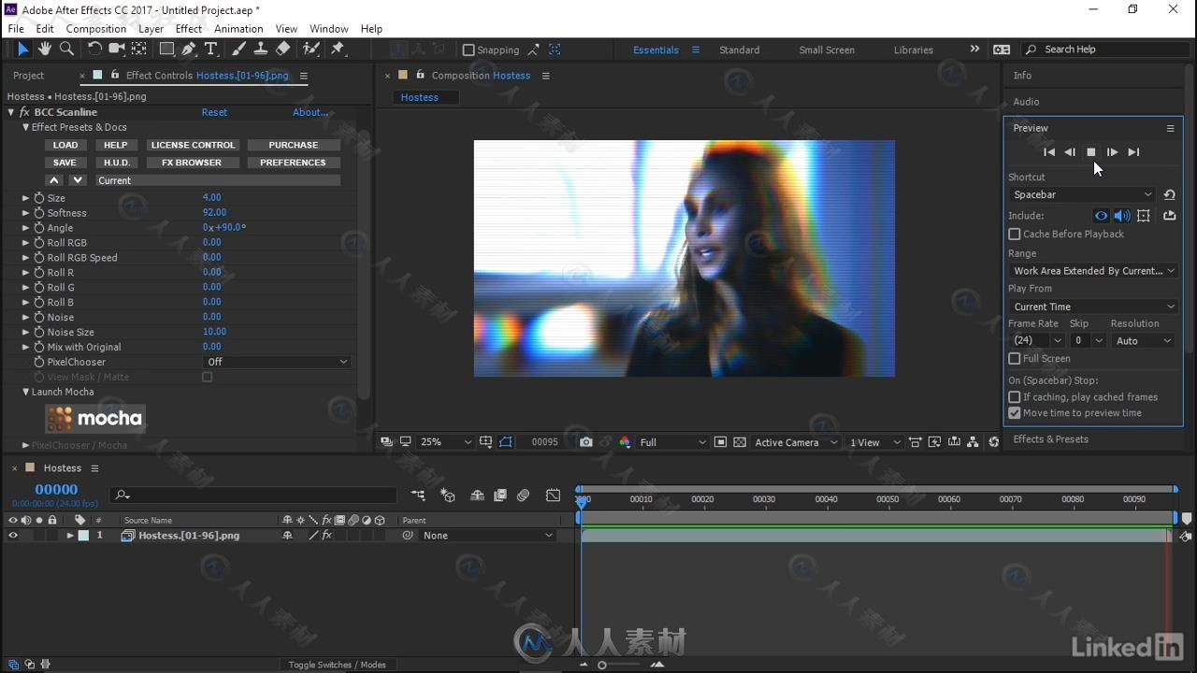Select the Rotation tool

[x=94, y=49]
